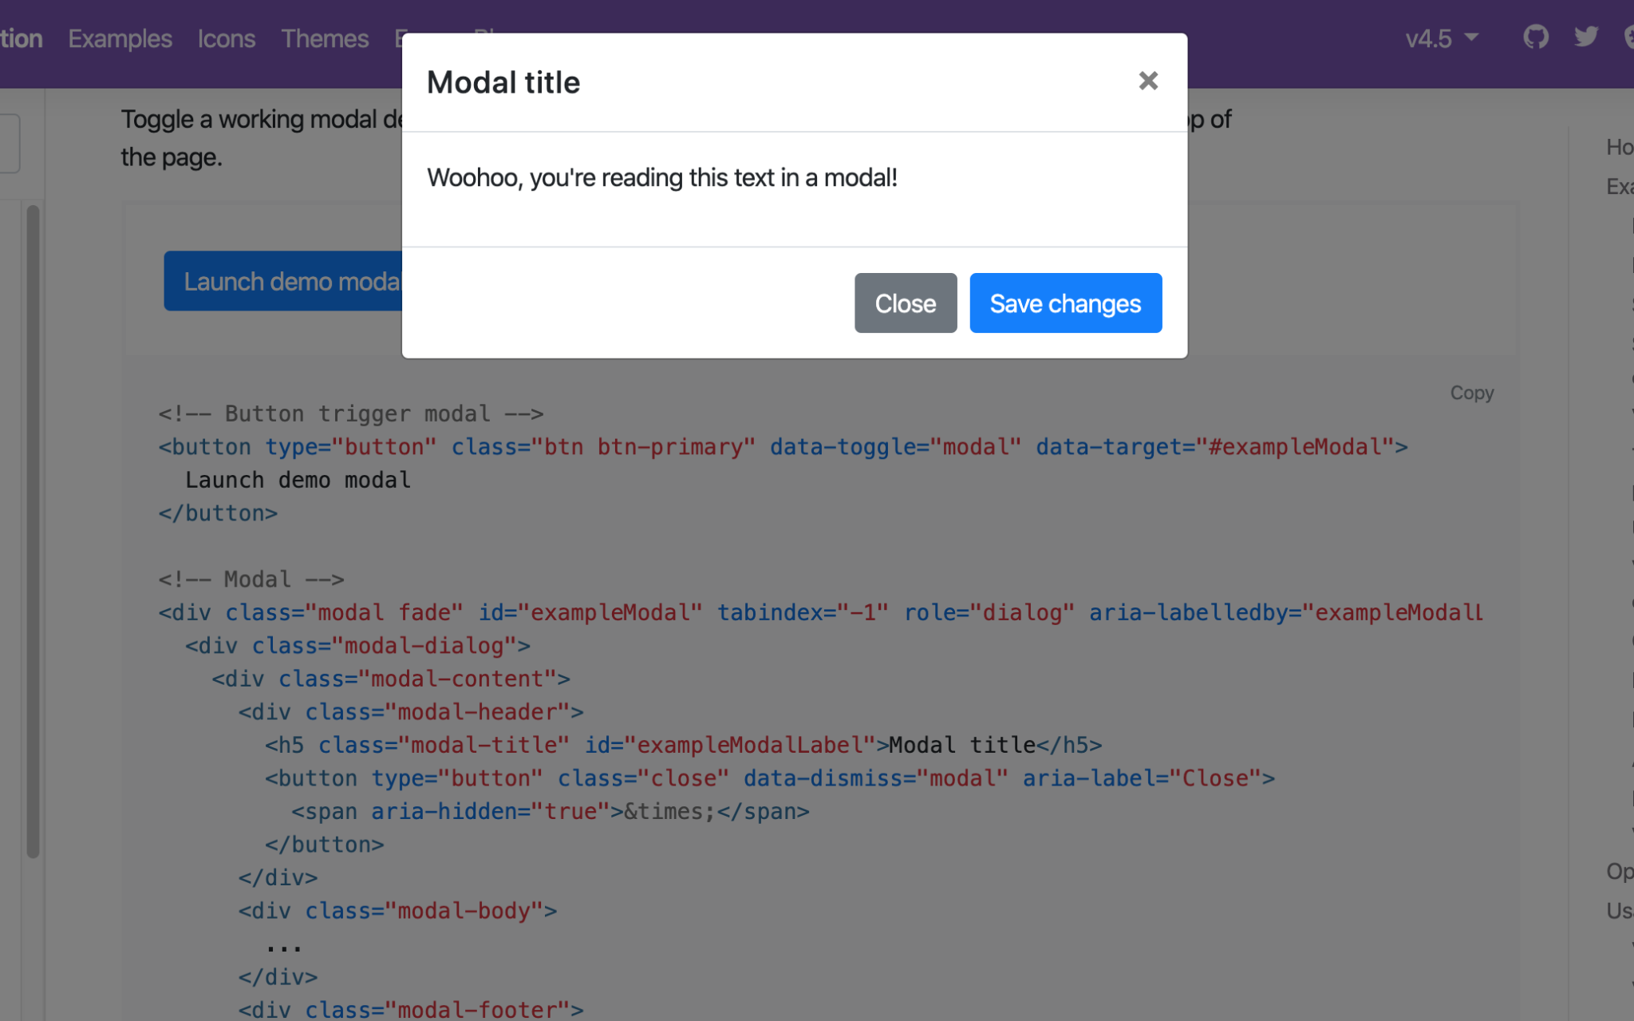1634x1021 pixels.
Task: Dismiss the modal using the X icon
Action: coord(1147,81)
